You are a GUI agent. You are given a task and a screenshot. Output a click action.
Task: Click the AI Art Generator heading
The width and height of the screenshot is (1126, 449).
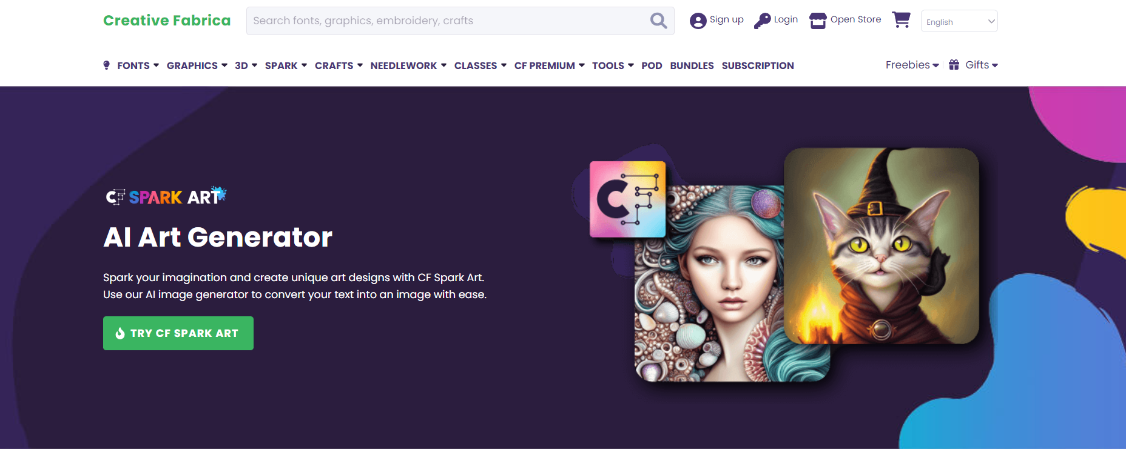click(218, 237)
